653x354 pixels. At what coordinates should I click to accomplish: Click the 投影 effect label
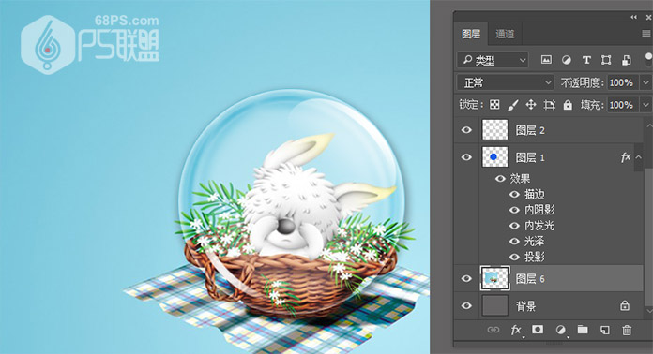pyautogui.click(x=534, y=257)
